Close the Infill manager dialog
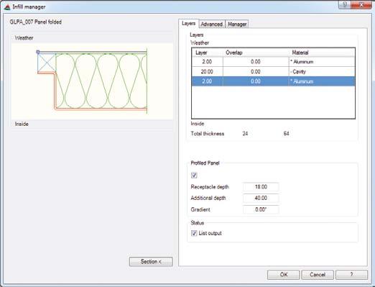Image resolution: width=375 pixels, height=287 pixels. (x=361, y=5)
